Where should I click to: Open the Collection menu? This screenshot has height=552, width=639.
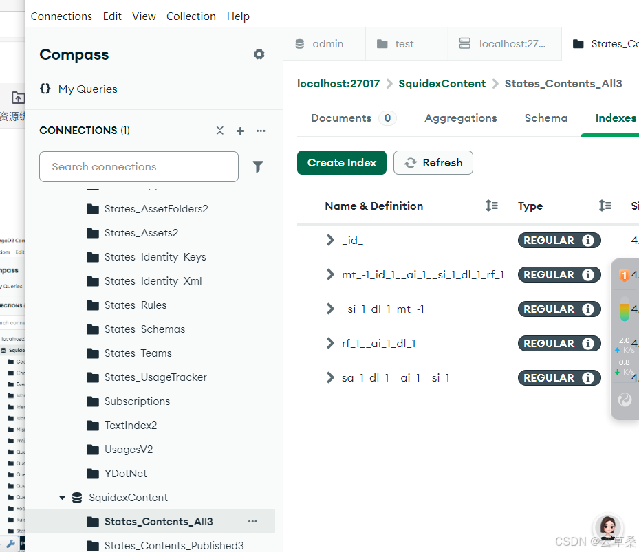191,16
